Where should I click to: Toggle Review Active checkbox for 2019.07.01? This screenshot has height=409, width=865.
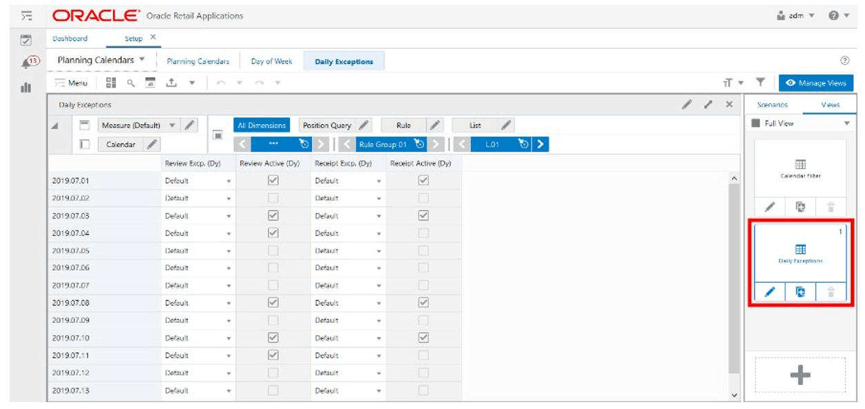coord(273,180)
